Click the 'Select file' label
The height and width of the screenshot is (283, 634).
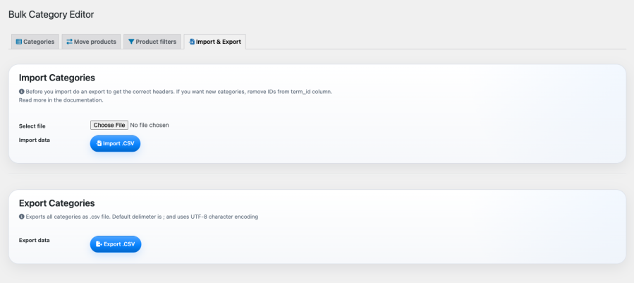tap(32, 126)
